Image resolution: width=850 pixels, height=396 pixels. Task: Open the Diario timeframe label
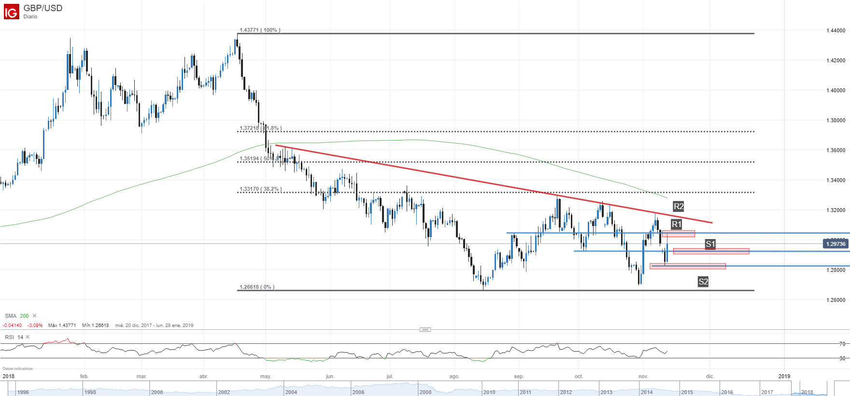30,16
